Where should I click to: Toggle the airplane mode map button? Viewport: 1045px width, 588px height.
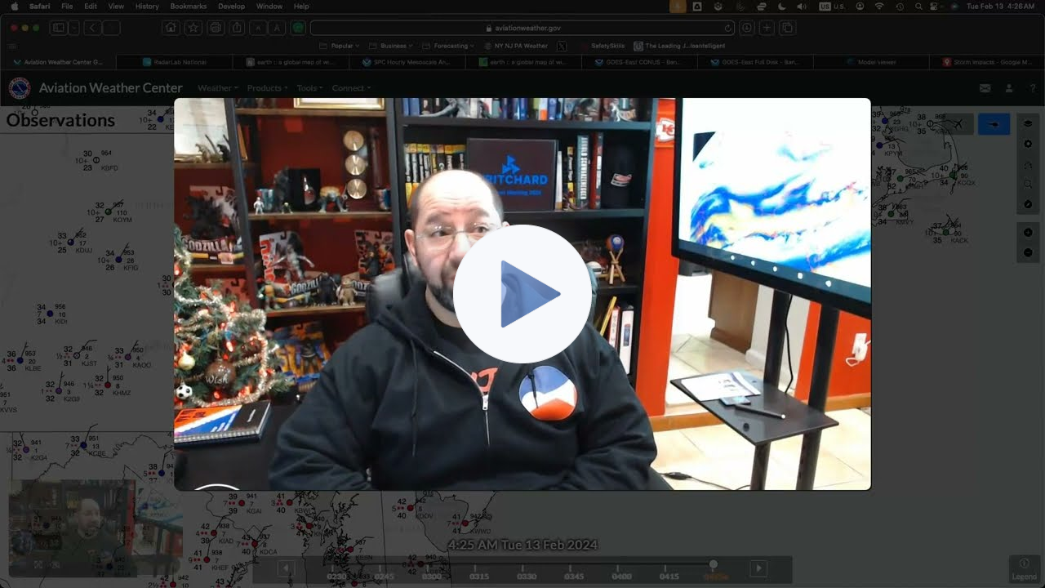tap(958, 124)
